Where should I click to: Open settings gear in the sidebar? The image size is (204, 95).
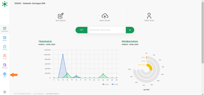coord(5,92)
